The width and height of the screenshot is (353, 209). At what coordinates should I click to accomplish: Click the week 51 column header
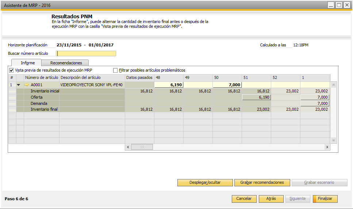tap(257, 78)
